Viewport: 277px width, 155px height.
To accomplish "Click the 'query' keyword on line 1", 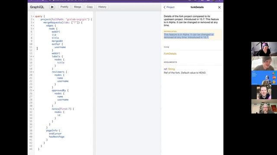I will 39,16.
